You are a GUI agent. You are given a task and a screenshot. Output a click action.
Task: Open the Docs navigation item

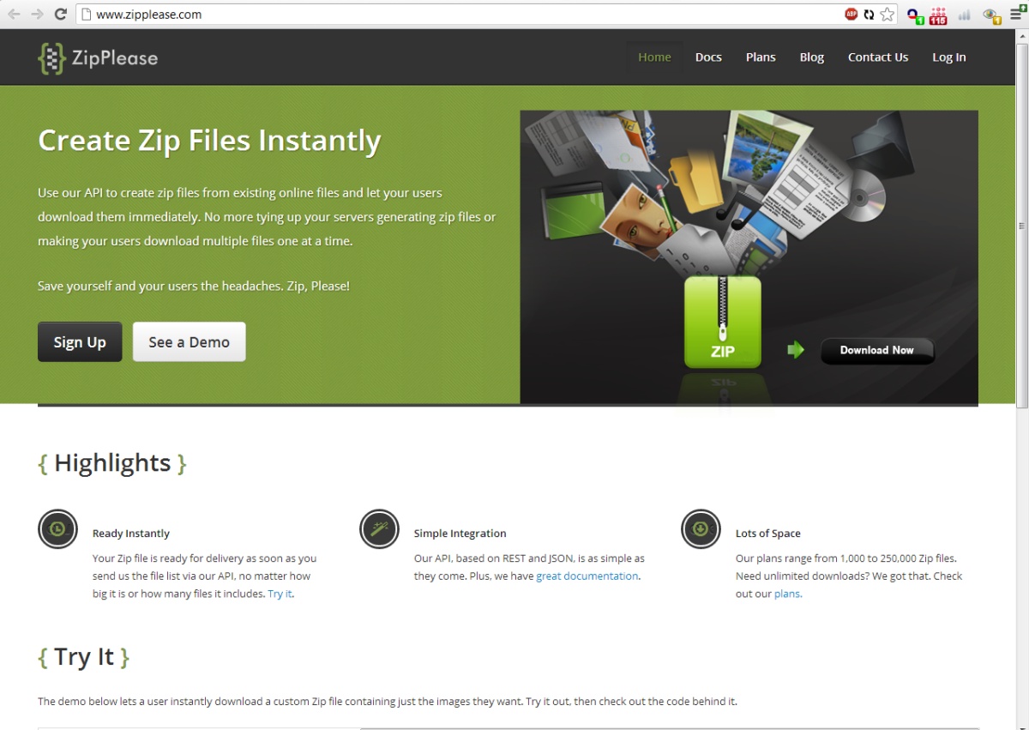point(708,57)
